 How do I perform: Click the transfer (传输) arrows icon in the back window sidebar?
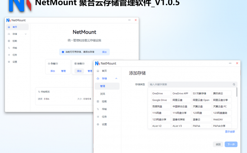(9, 48)
